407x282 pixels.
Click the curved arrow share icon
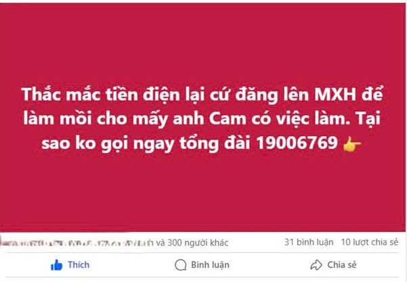[316, 265]
